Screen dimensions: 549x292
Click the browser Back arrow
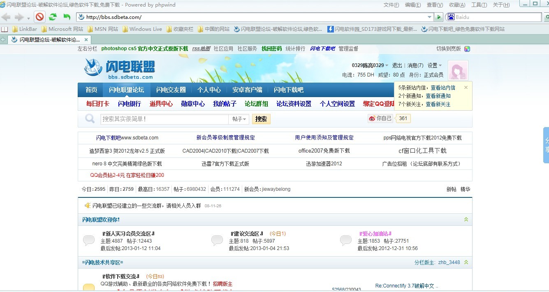pos(6,17)
